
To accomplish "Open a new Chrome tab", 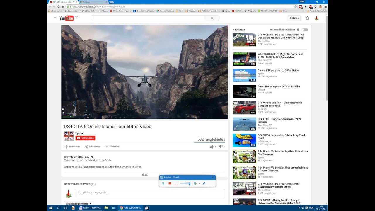I will [x=111, y=2].
